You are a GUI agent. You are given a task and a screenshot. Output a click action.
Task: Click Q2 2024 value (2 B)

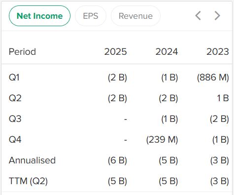168,98
